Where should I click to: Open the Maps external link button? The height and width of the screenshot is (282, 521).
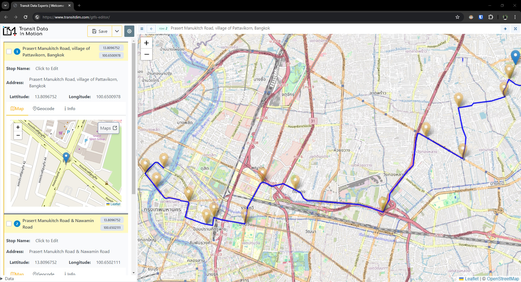click(109, 128)
